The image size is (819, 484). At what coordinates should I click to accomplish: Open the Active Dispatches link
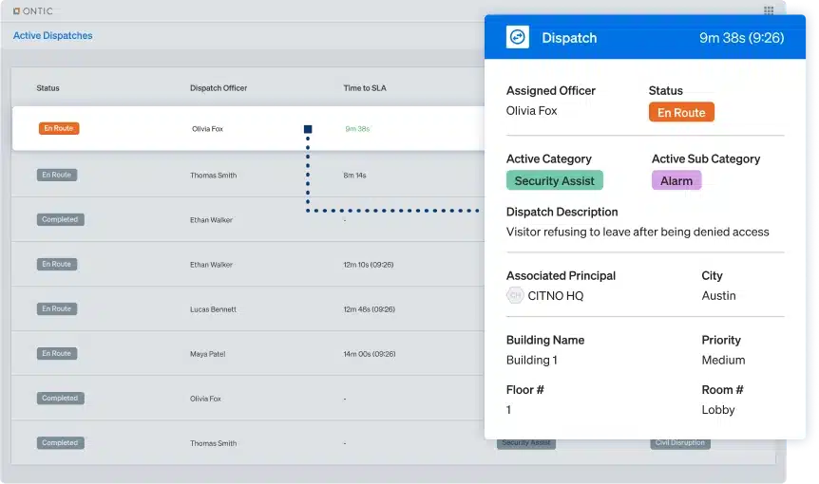click(x=53, y=35)
